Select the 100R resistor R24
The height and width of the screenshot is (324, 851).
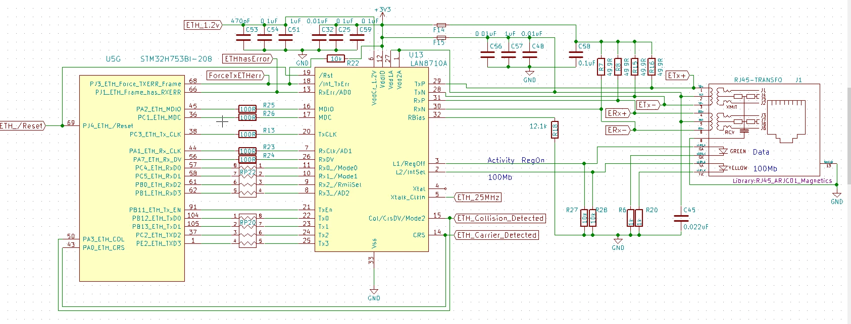click(x=247, y=159)
